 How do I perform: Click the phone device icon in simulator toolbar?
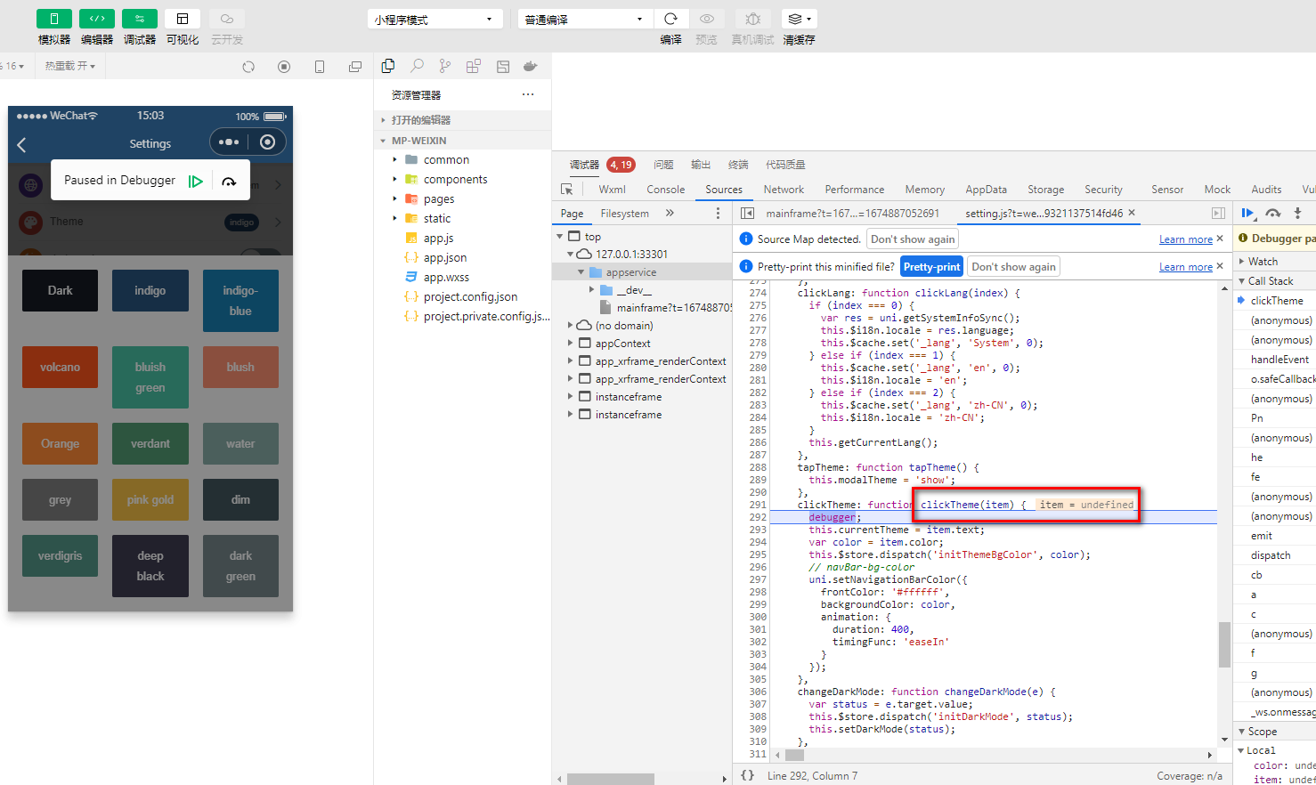pyautogui.click(x=320, y=67)
